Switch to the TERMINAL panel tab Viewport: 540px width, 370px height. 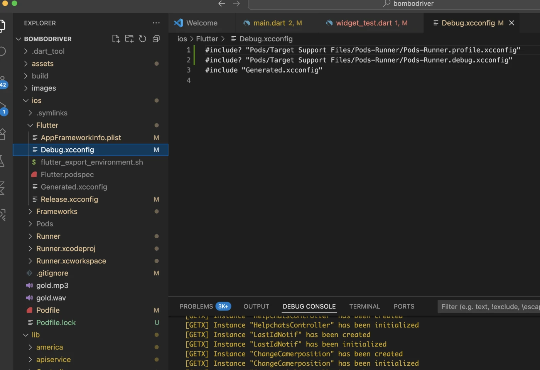tap(364, 307)
